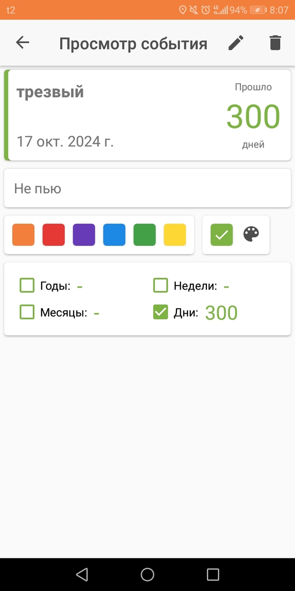
Task: Enable the Месяцы checkbox
Action: tap(27, 312)
